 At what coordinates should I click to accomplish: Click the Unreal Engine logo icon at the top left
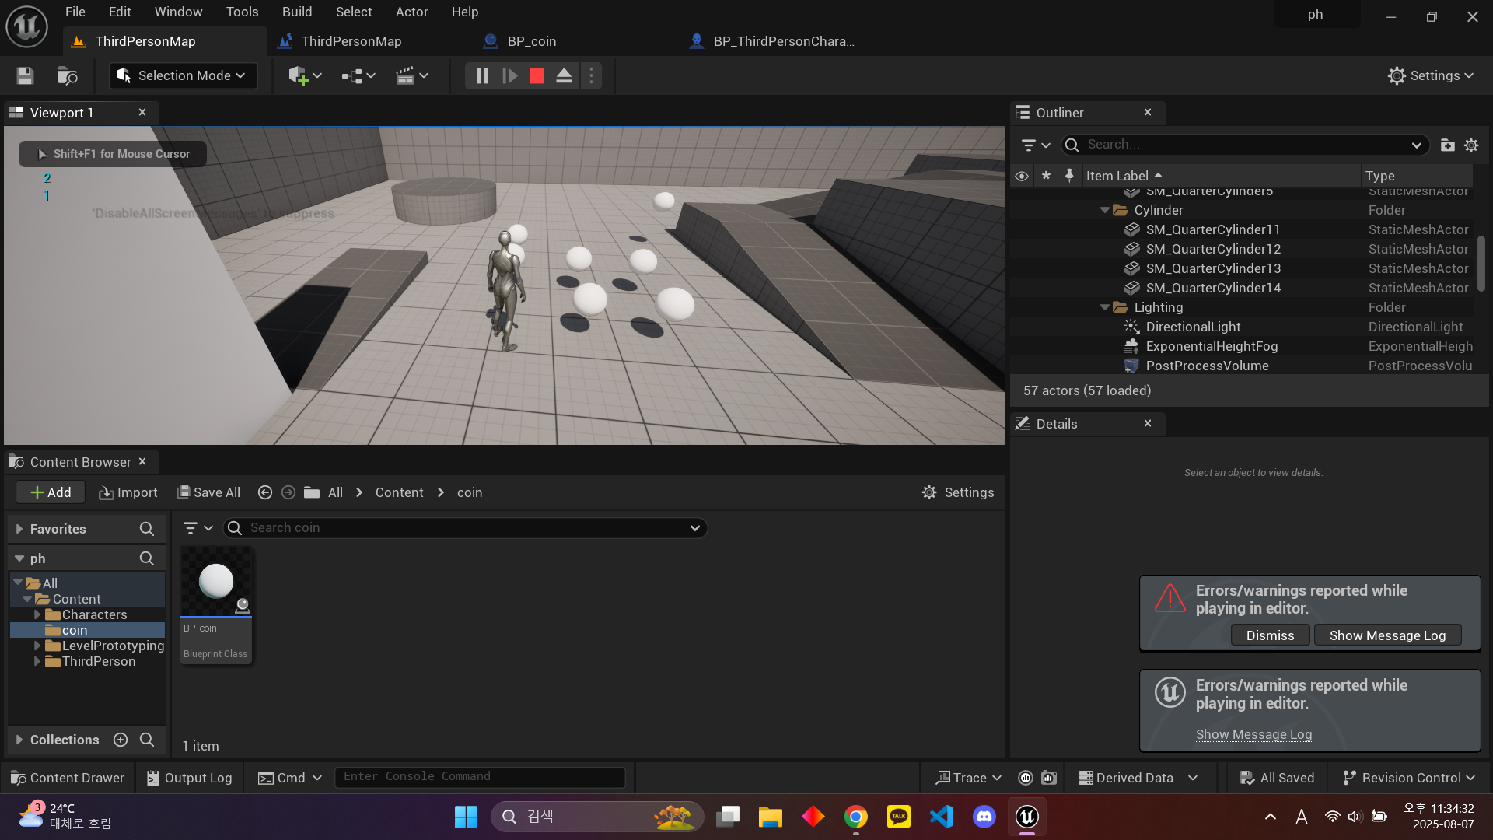(x=27, y=26)
